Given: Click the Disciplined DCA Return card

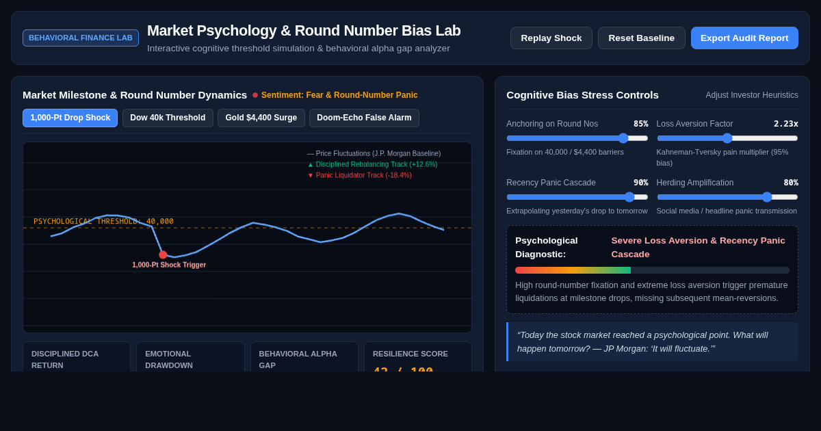Looking at the screenshot, I should click(x=77, y=357).
